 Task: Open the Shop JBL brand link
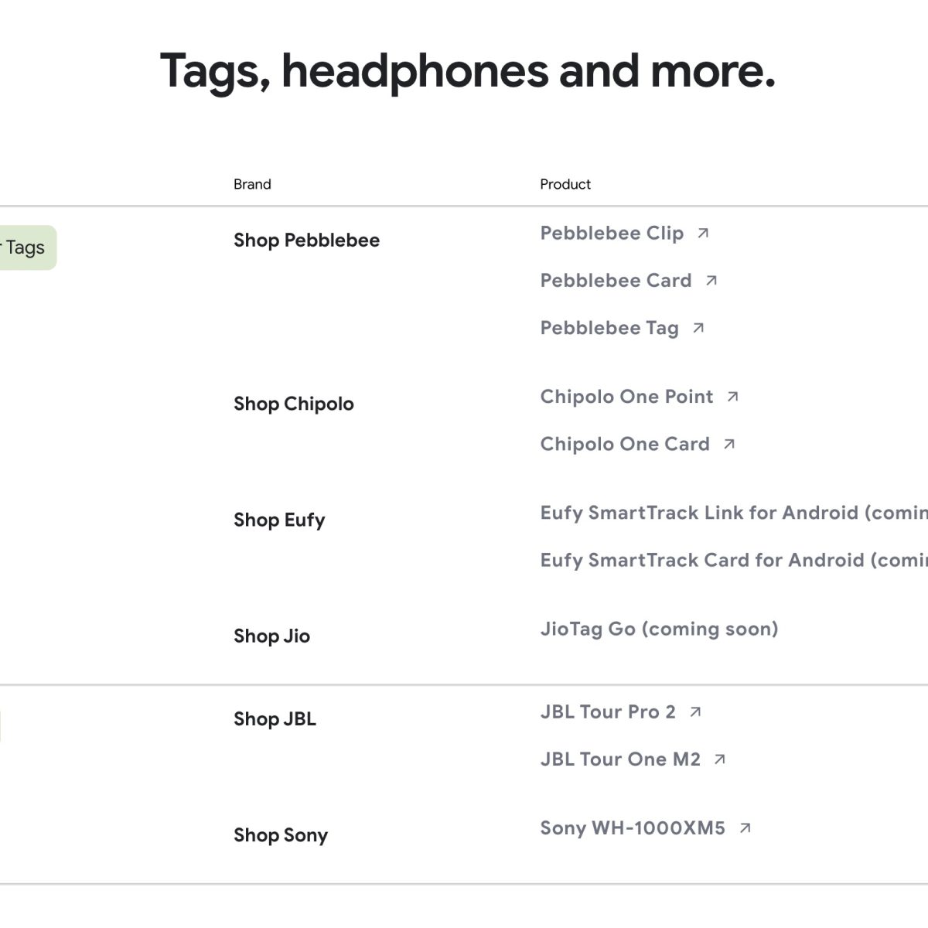click(275, 719)
